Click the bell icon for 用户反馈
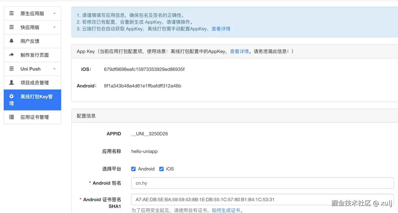The height and width of the screenshot is (213, 398). (11, 41)
